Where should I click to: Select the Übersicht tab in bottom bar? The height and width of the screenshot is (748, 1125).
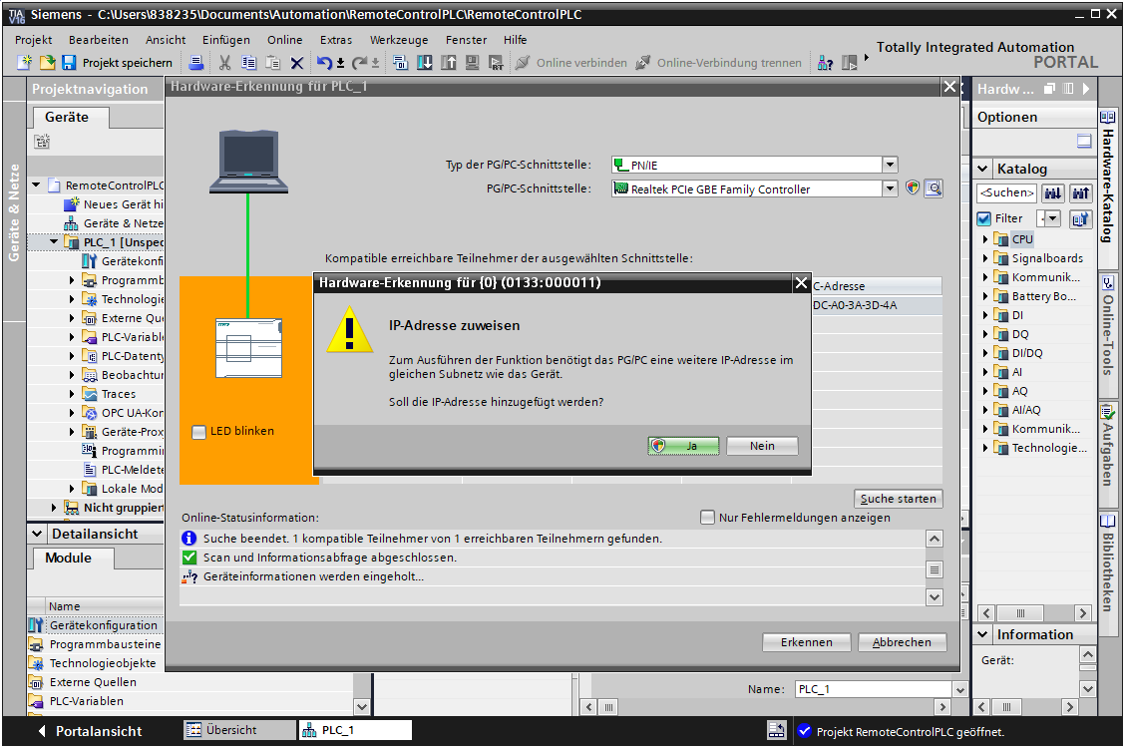point(239,730)
